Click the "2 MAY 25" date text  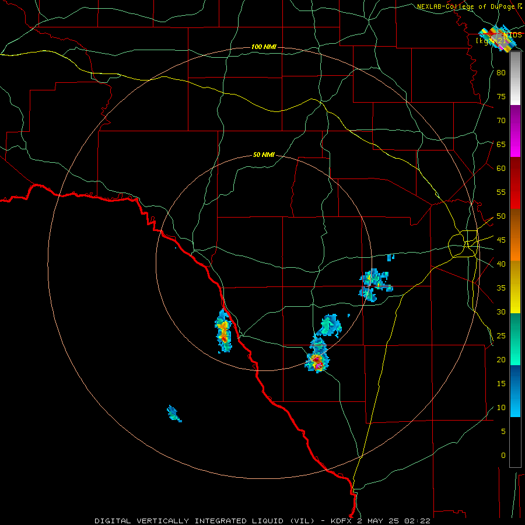[x=379, y=521]
